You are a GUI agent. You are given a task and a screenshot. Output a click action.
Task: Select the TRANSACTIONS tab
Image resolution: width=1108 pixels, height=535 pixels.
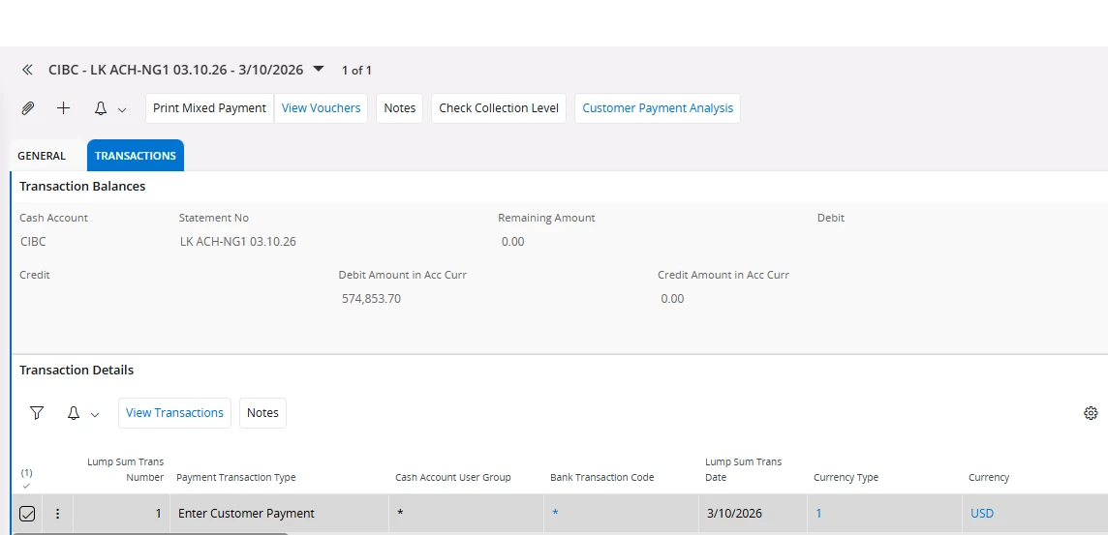coord(136,156)
